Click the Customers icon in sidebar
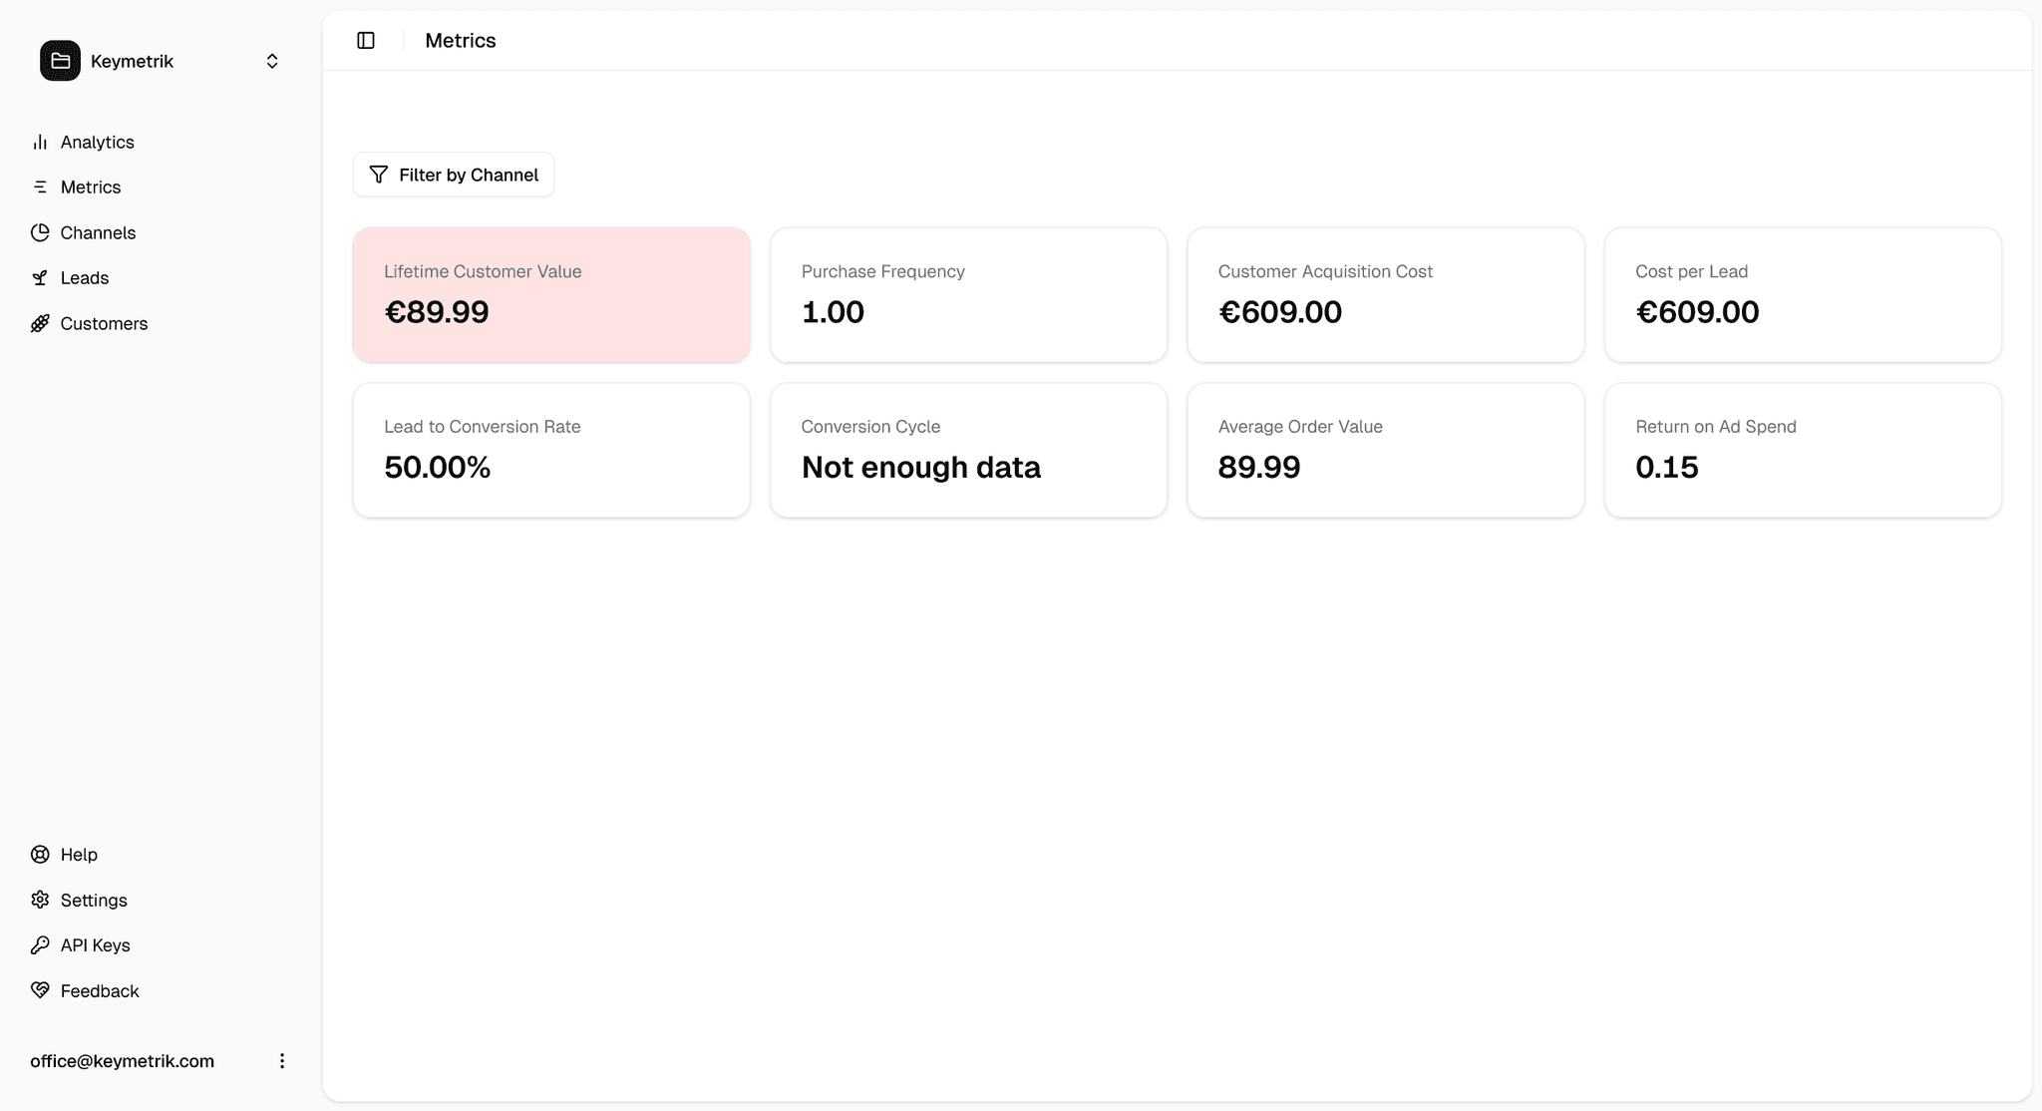This screenshot has height=1111, width=2042. [x=40, y=323]
